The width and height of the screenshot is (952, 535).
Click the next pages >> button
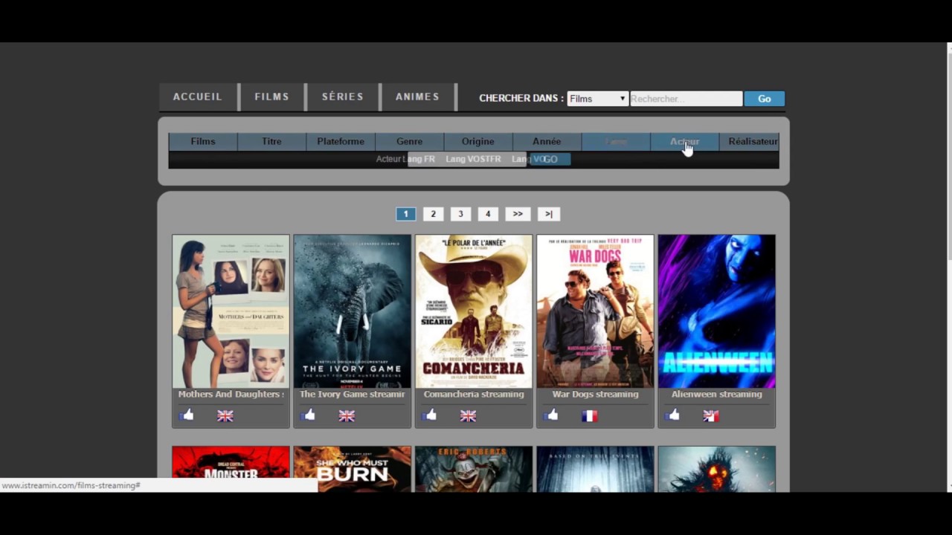518,214
